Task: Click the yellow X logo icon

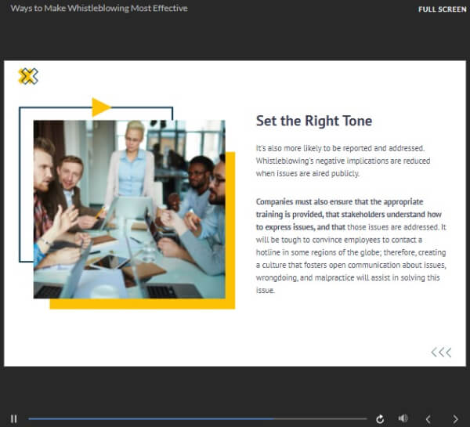Action: click(x=28, y=76)
